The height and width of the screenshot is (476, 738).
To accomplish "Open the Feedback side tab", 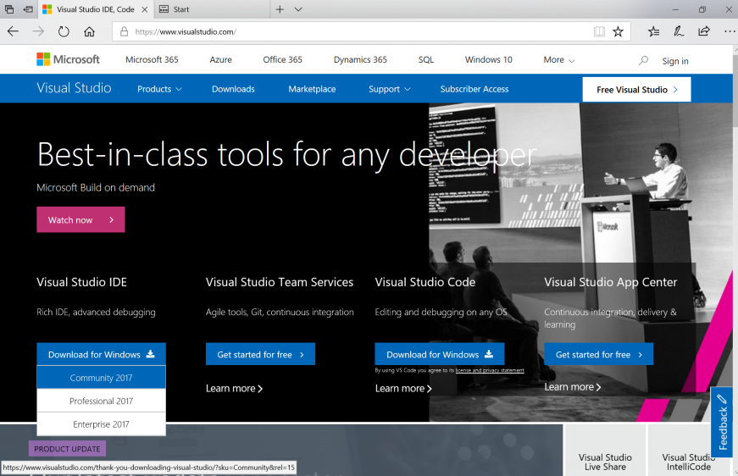I will pos(723,423).
